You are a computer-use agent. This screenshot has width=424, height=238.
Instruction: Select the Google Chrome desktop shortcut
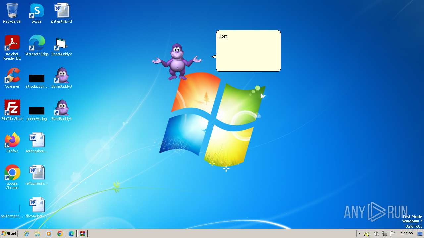tap(12, 177)
